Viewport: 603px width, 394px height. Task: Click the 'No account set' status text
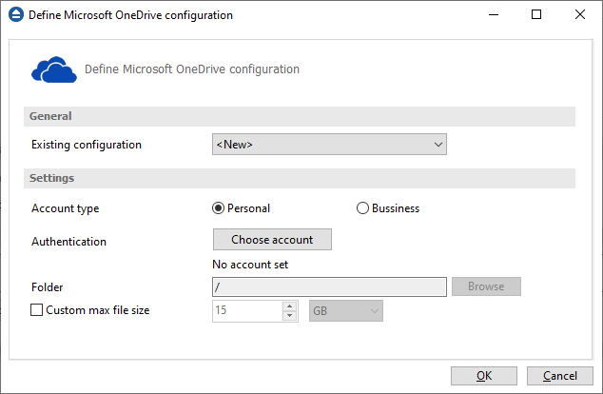point(250,265)
